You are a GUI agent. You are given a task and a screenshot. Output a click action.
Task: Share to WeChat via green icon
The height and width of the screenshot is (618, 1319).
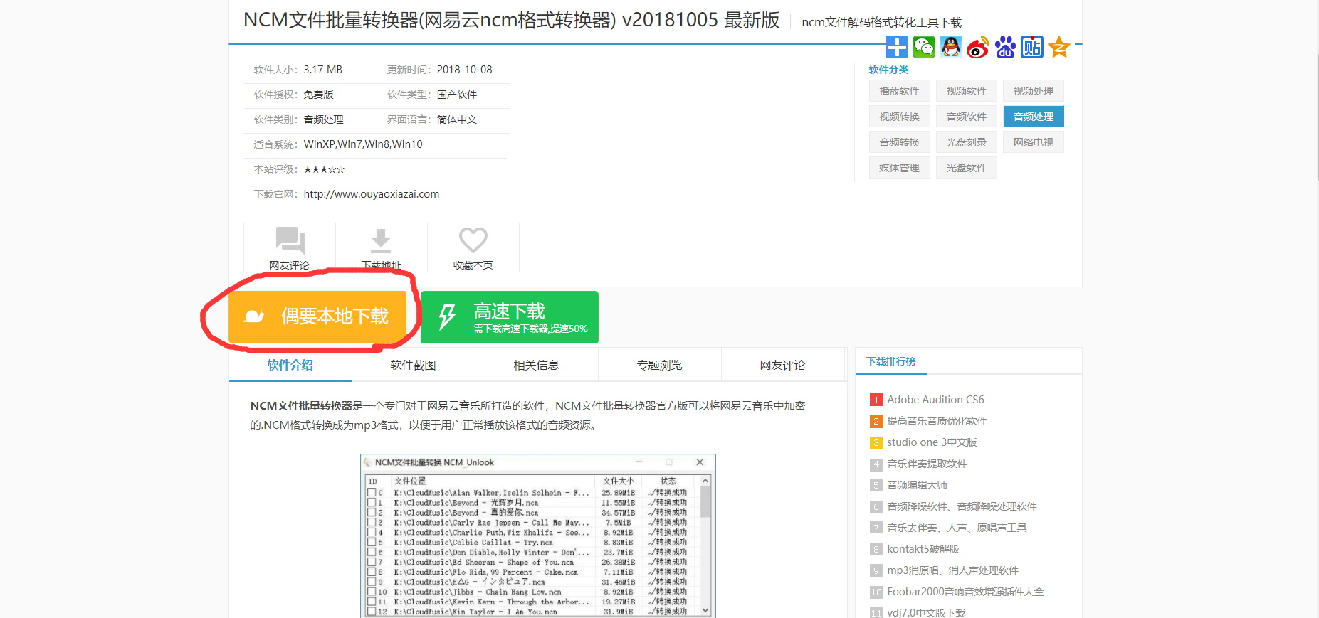pos(924,47)
